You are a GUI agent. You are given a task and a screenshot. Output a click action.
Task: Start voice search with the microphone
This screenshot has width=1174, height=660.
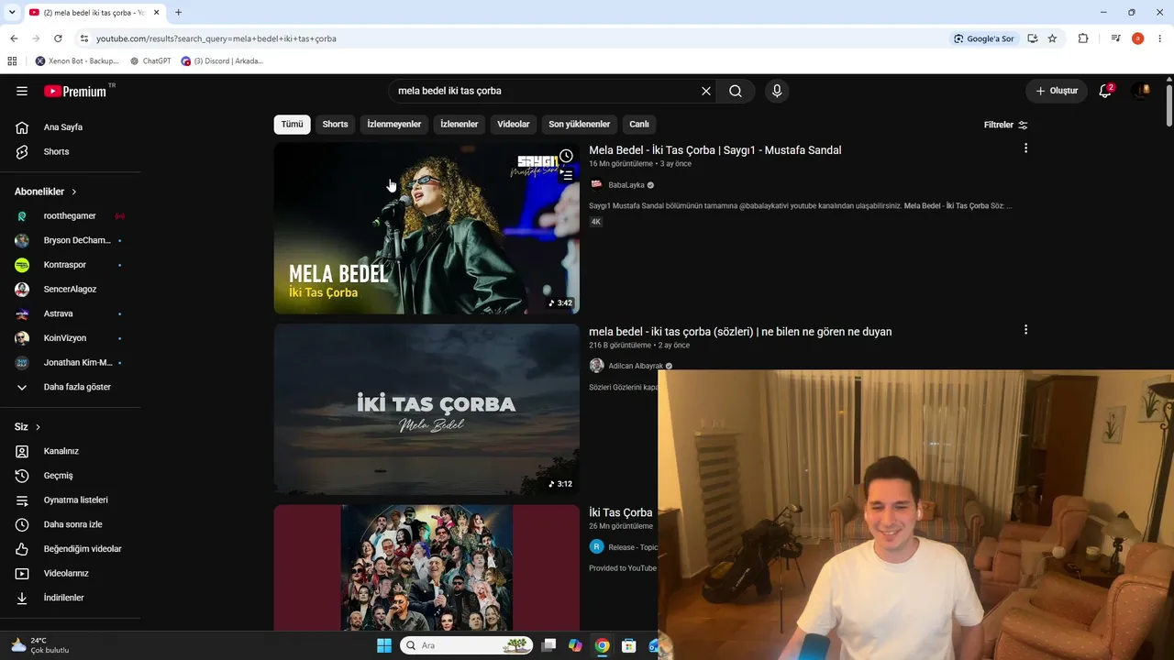point(777,91)
